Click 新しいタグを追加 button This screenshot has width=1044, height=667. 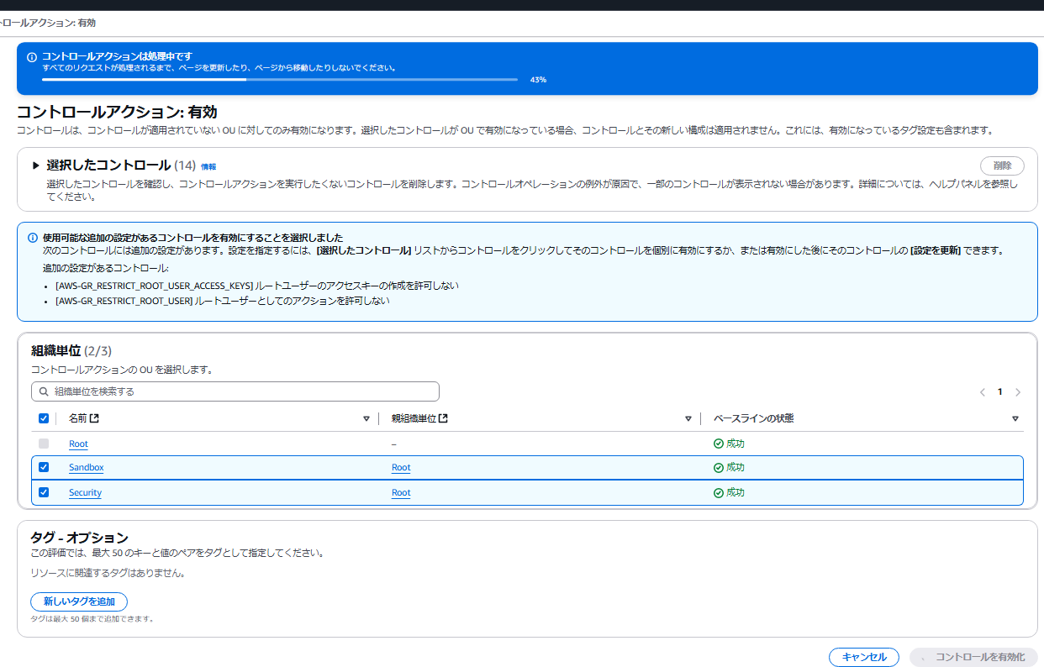point(79,601)
